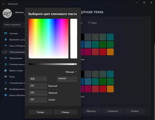Image resolution: width=155 pixels, height=120 pixels.
Task: Click the Центр обновления update icon
Action: tap(6, 95)
